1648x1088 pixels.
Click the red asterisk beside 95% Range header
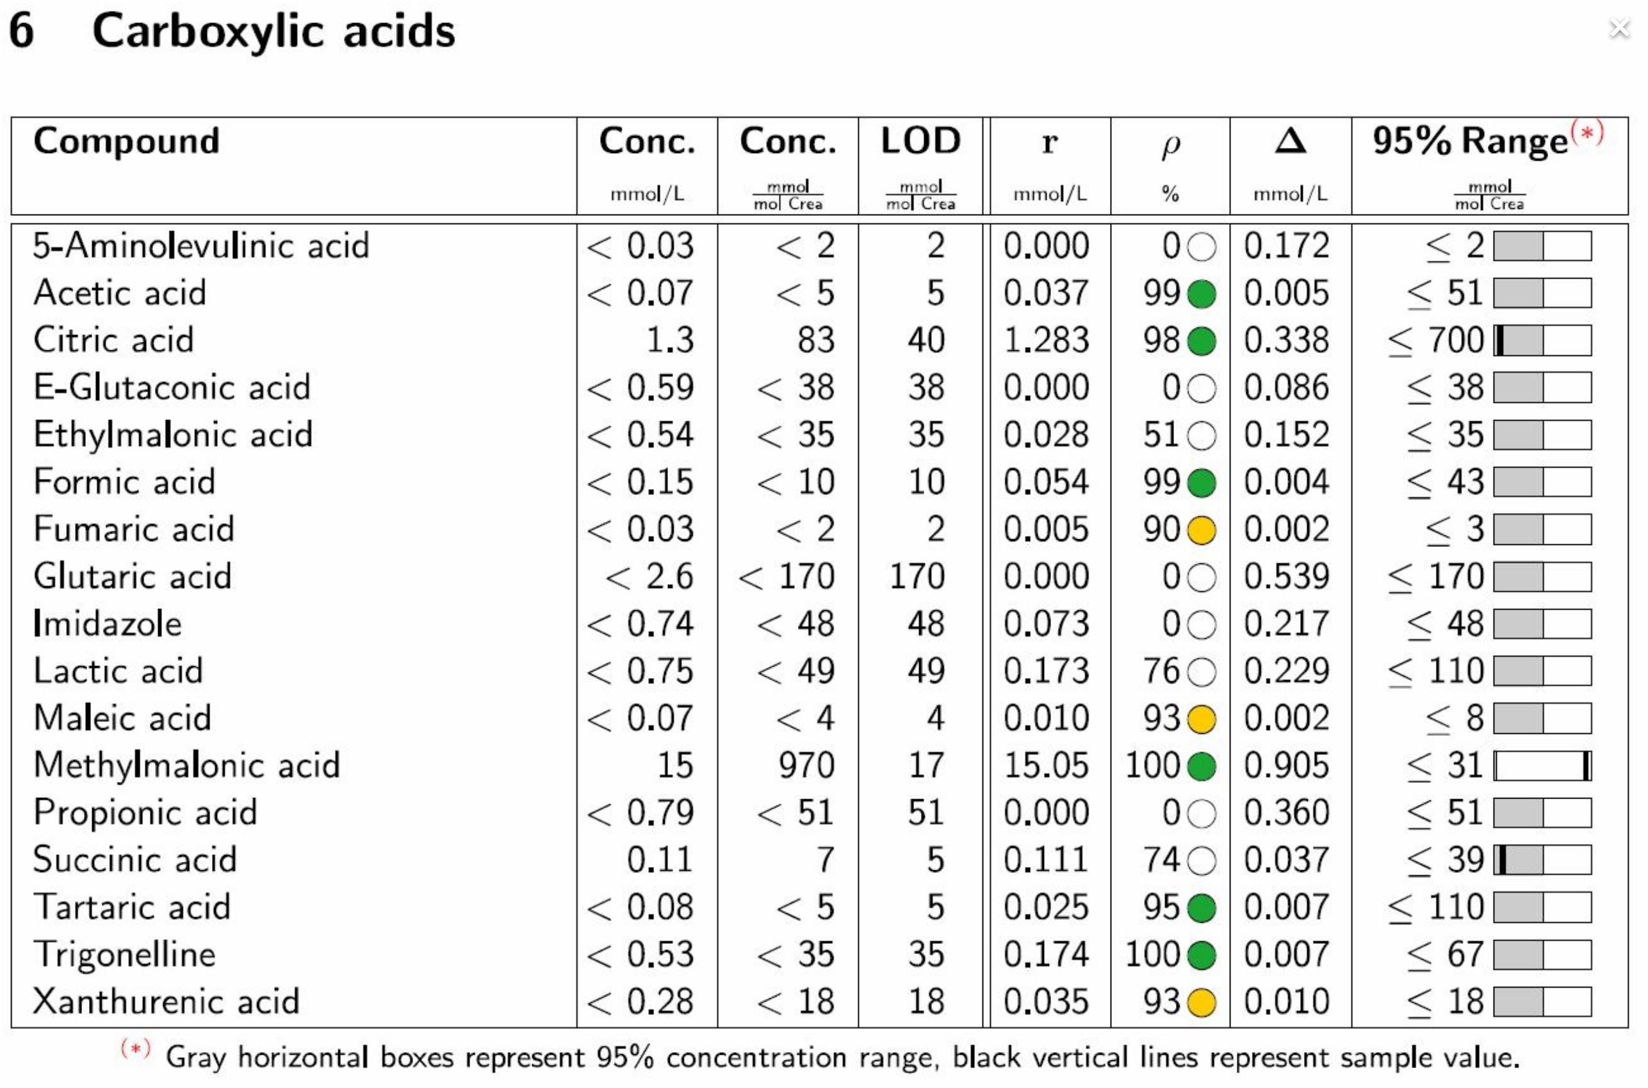click(x=1588, y=132)
